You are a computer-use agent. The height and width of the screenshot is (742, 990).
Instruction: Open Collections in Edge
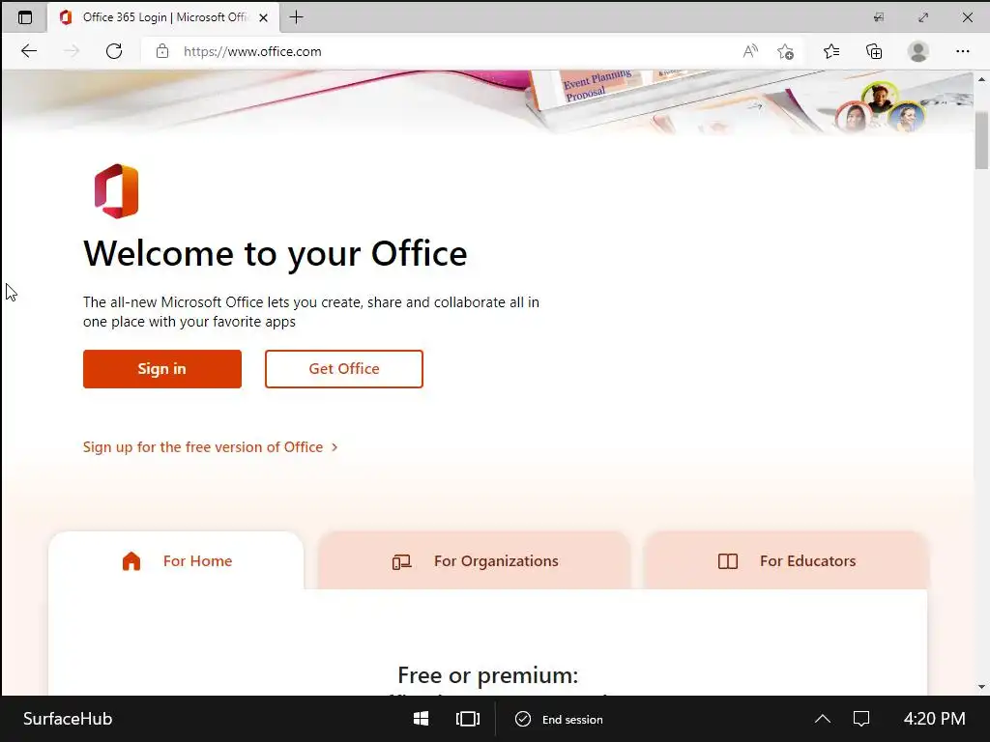[874, 52]
